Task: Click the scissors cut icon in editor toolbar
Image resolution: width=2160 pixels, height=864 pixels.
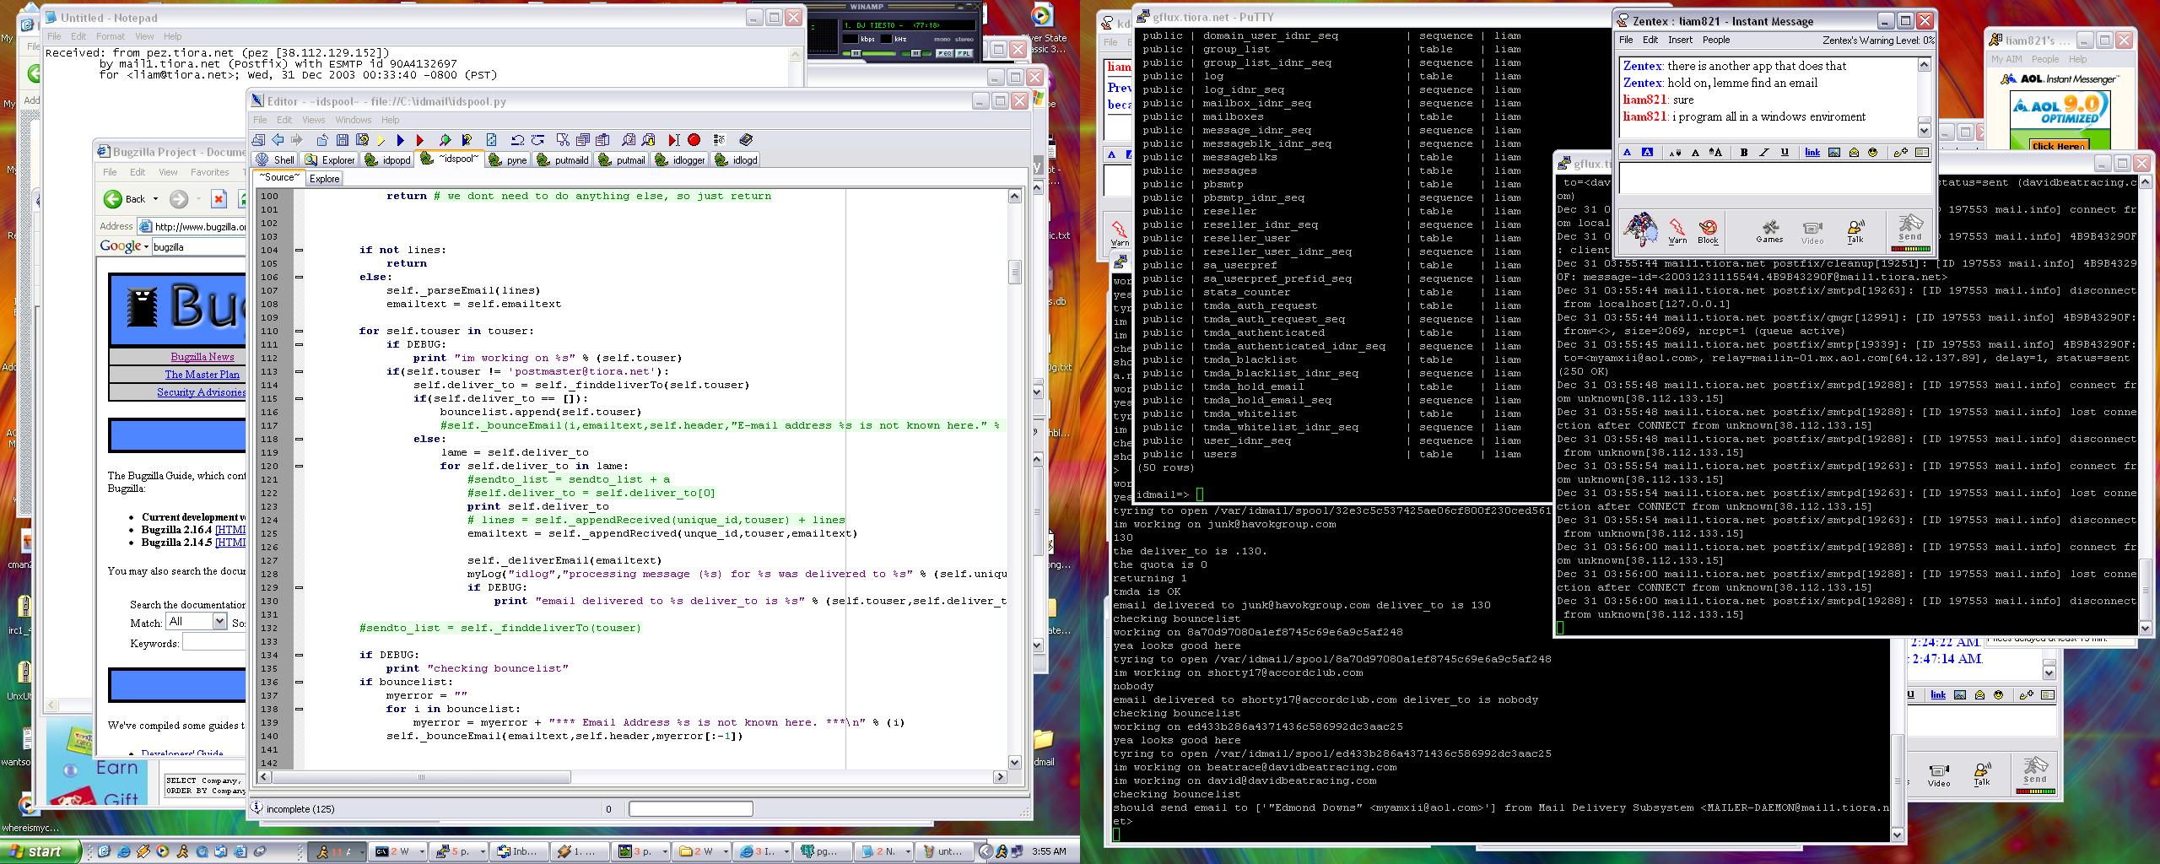Action: click(563, 140)
